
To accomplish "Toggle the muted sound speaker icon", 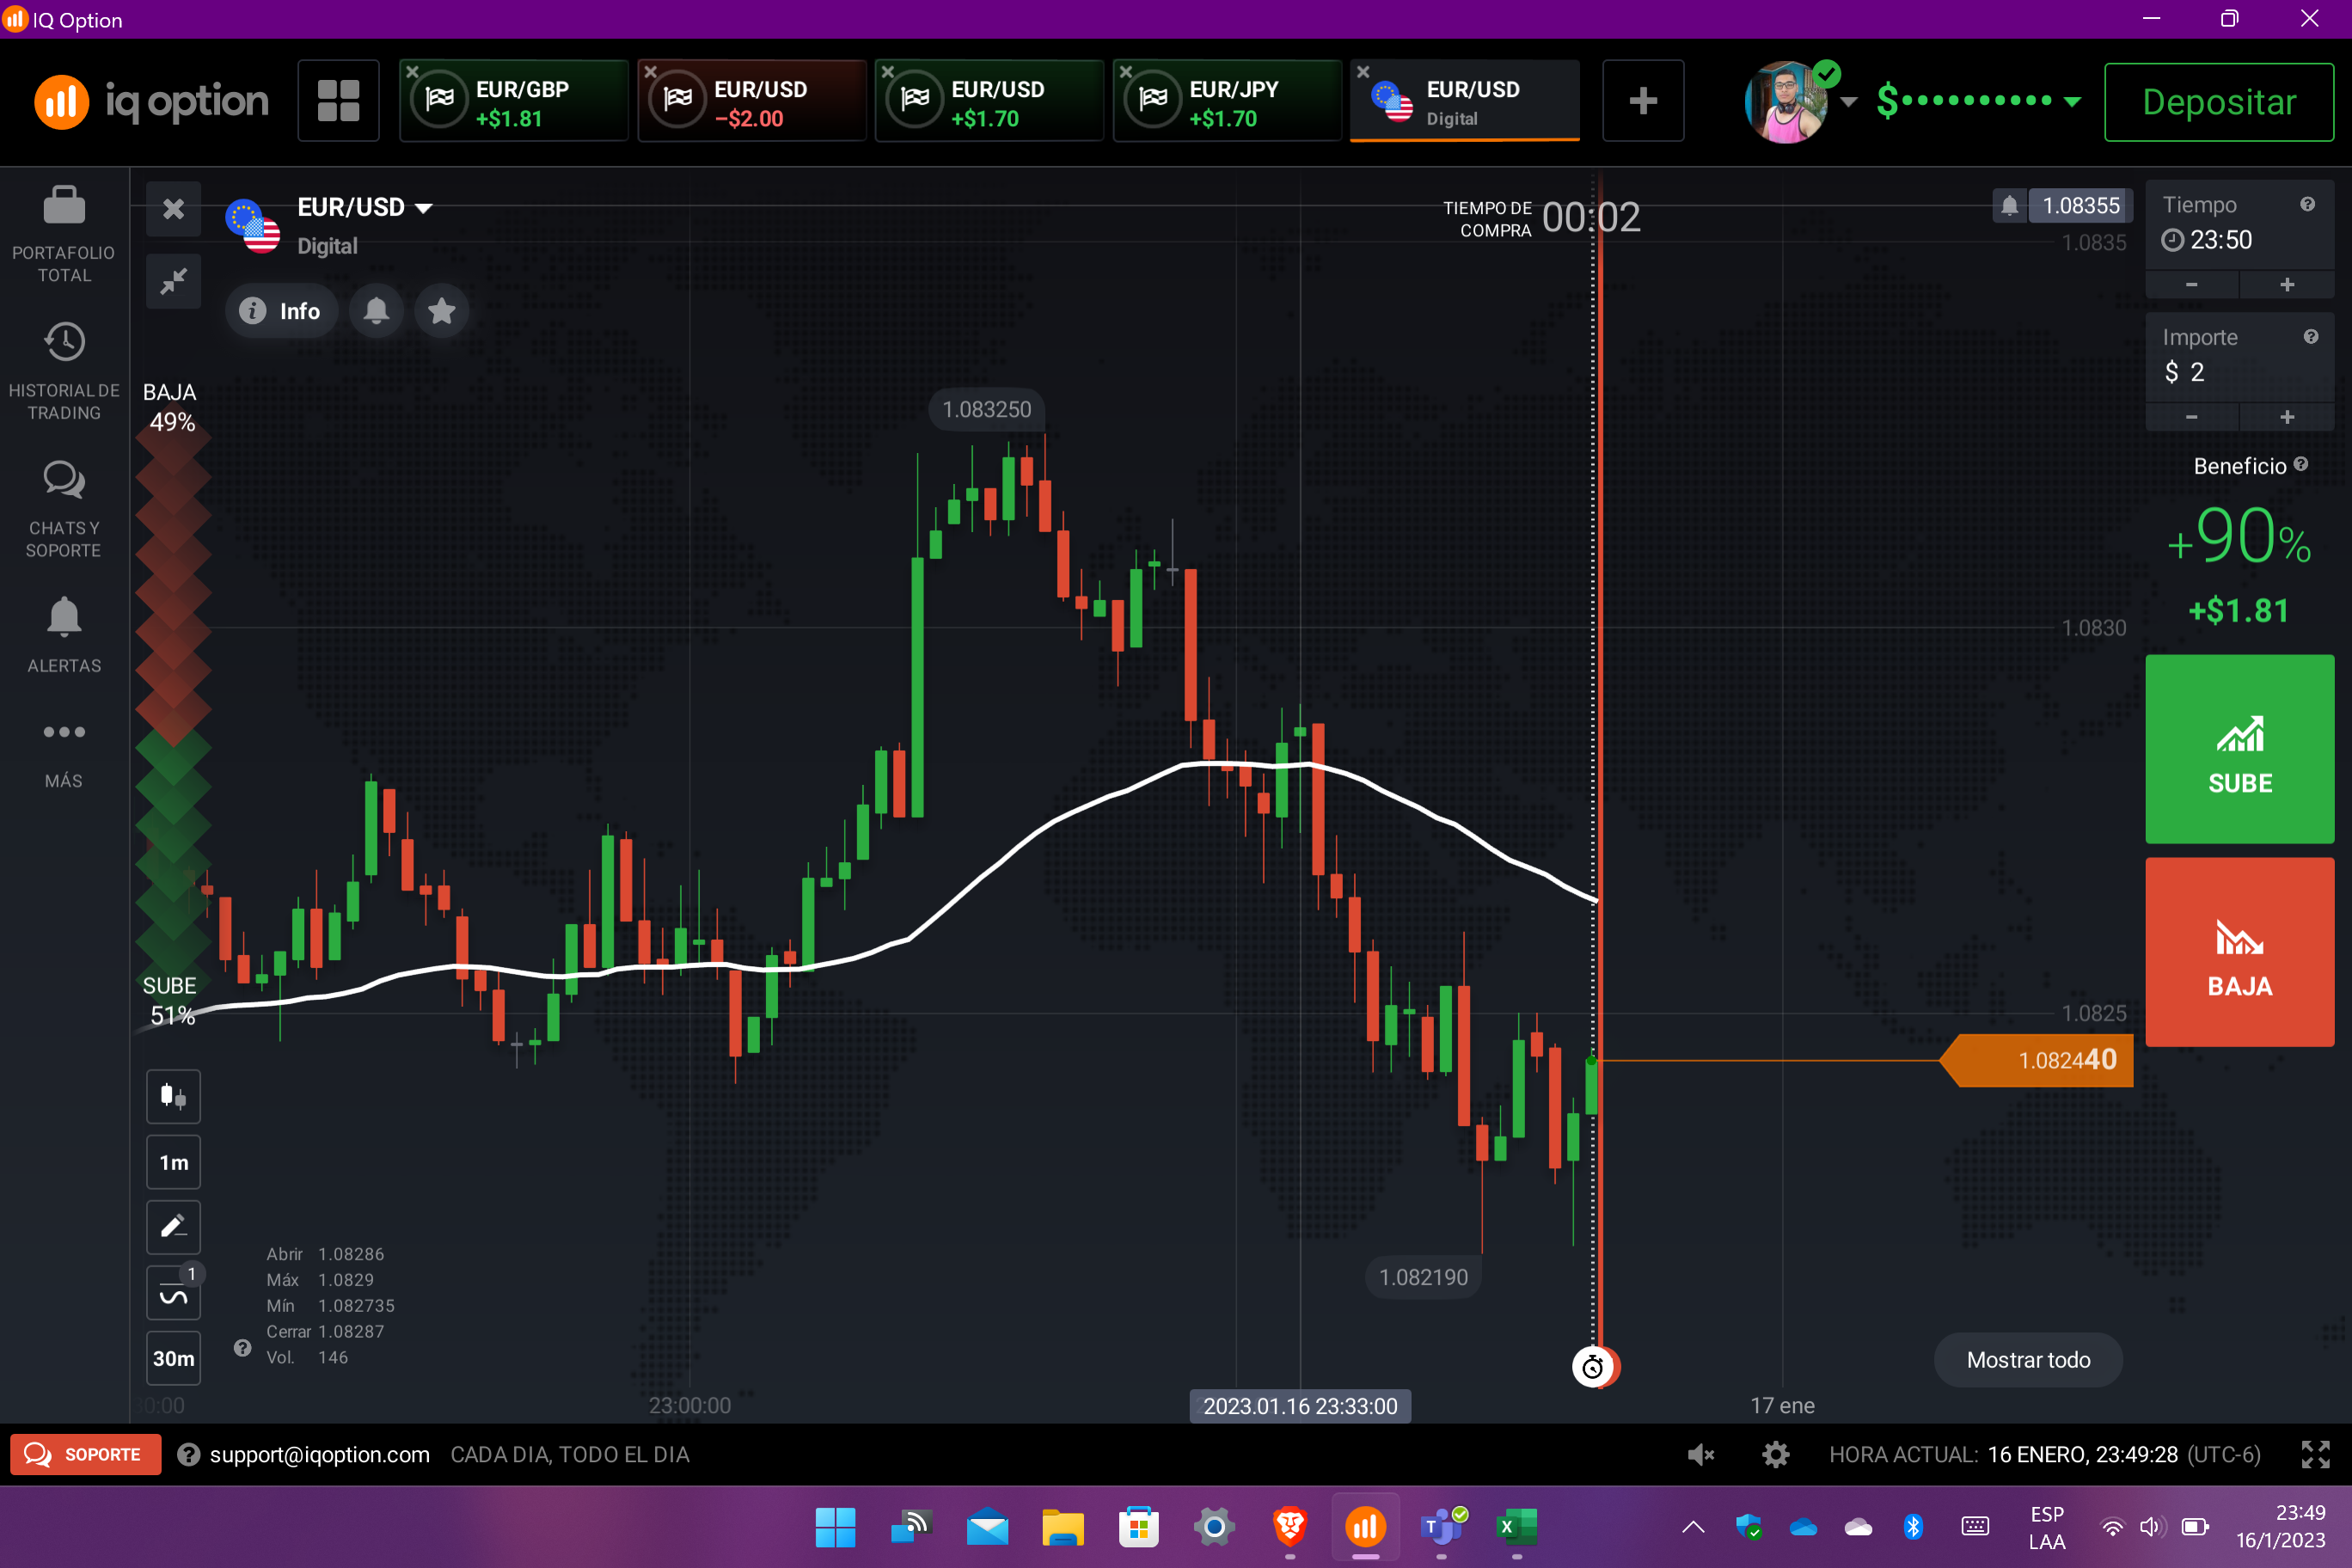I will 1700,1454.
